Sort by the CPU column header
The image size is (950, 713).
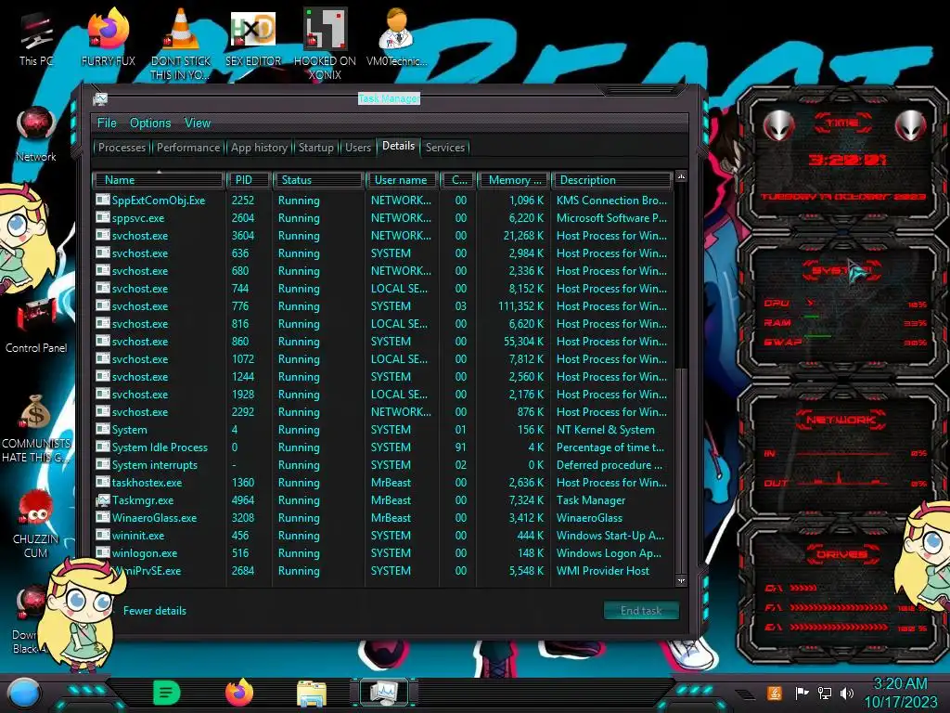458,180
